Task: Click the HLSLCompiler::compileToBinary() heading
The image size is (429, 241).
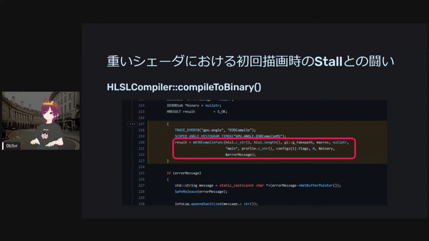Action: click(184, 87)
